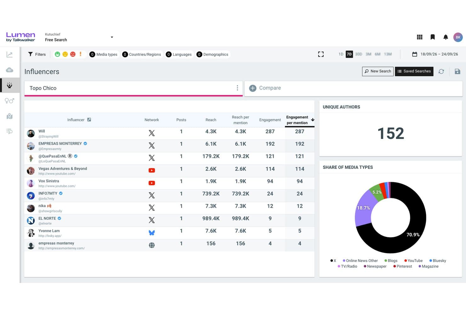This screenshot has height=311, width=466.
Task: Click the 18/09/26 – 24/09/26 date range
Action: pos(439,54)
